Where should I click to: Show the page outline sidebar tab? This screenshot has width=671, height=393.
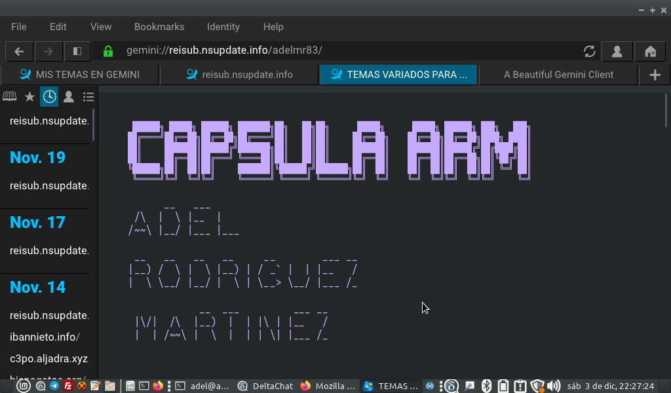pos(88,97)
